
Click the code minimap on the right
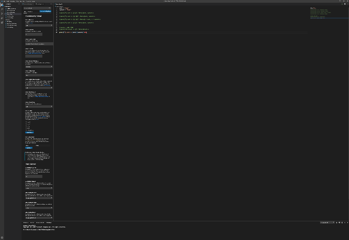point(329,13)
